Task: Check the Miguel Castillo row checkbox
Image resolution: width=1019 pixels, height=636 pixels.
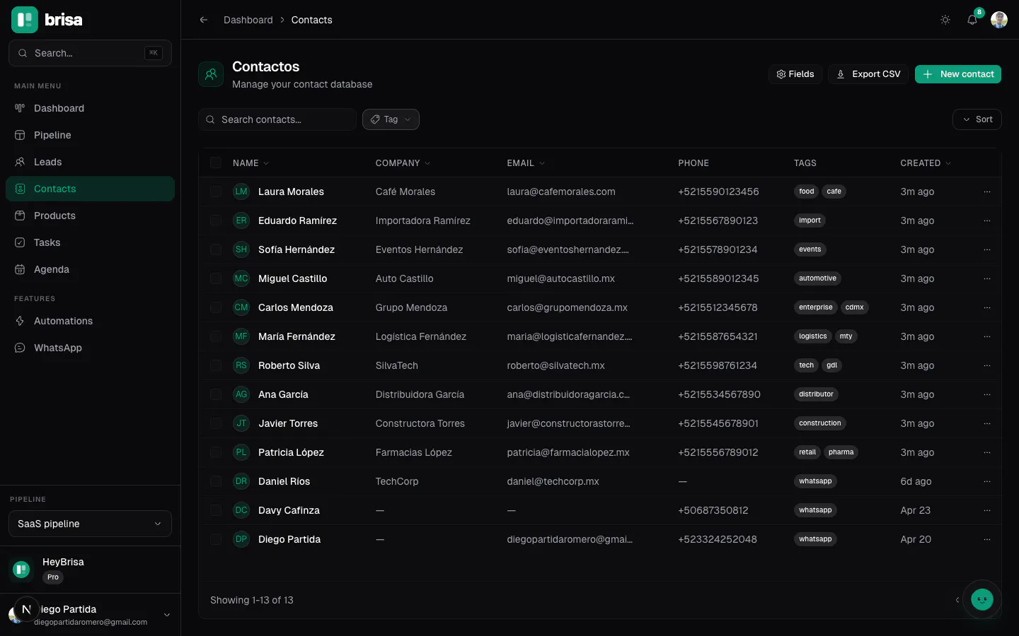Action: point(216,278)
